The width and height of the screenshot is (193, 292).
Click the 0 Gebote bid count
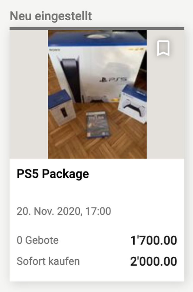coord(37,240)
